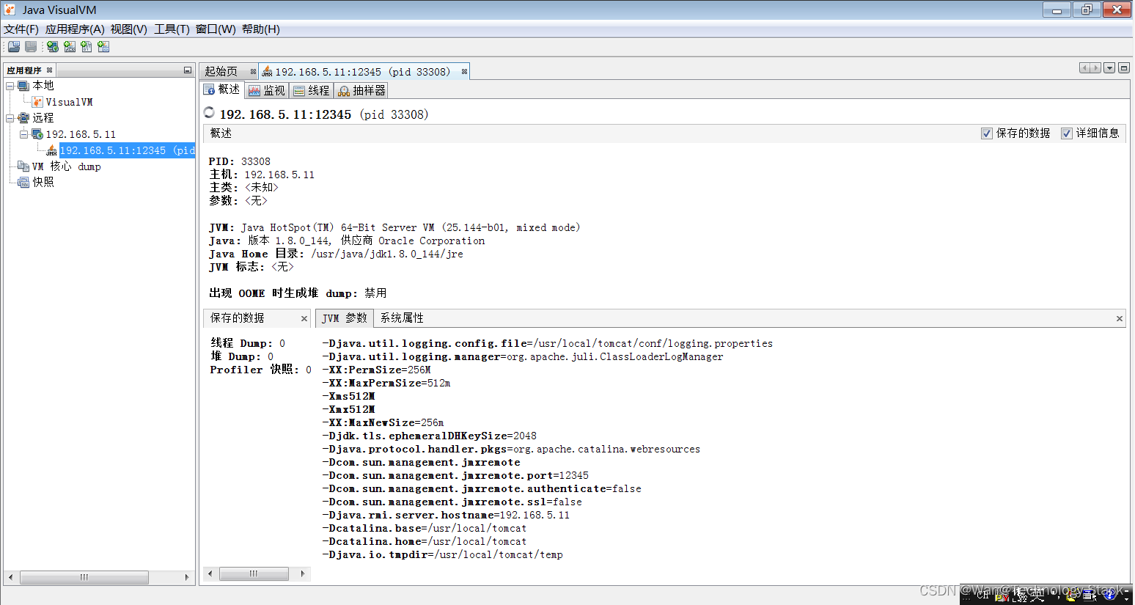Close the JVM 参数 details section

tap(1120, 318)
